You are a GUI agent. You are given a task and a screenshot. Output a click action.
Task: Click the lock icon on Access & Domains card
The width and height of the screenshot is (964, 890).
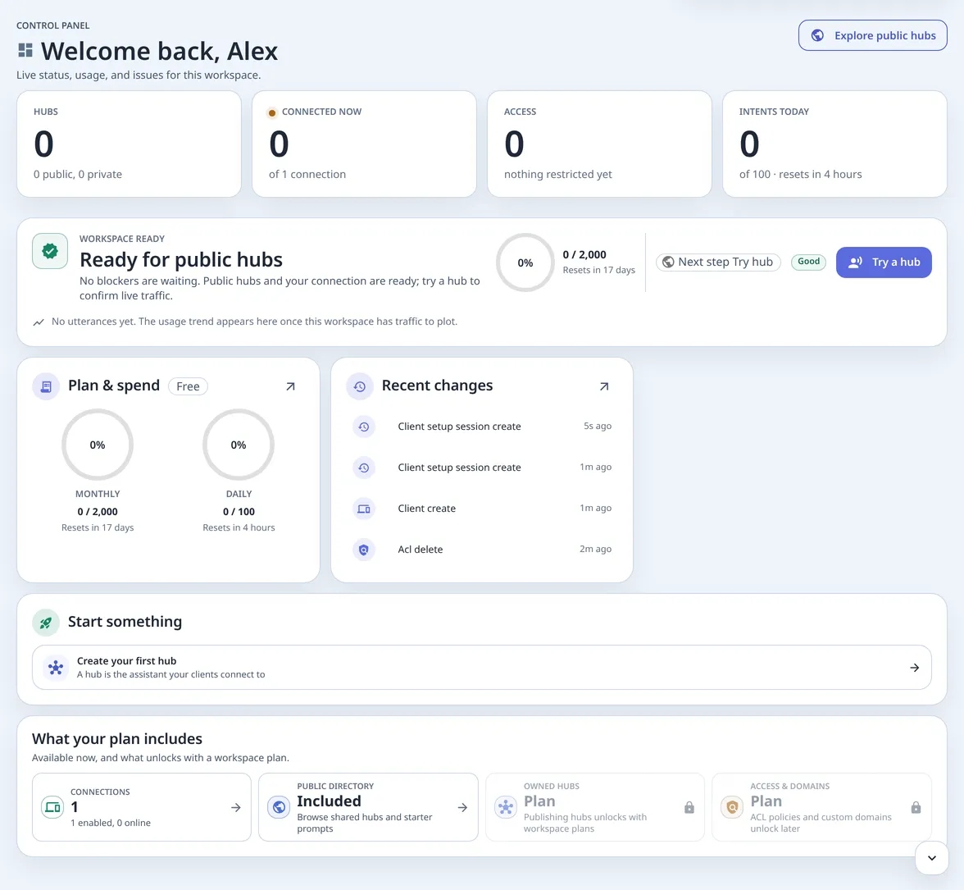(916, 808)
